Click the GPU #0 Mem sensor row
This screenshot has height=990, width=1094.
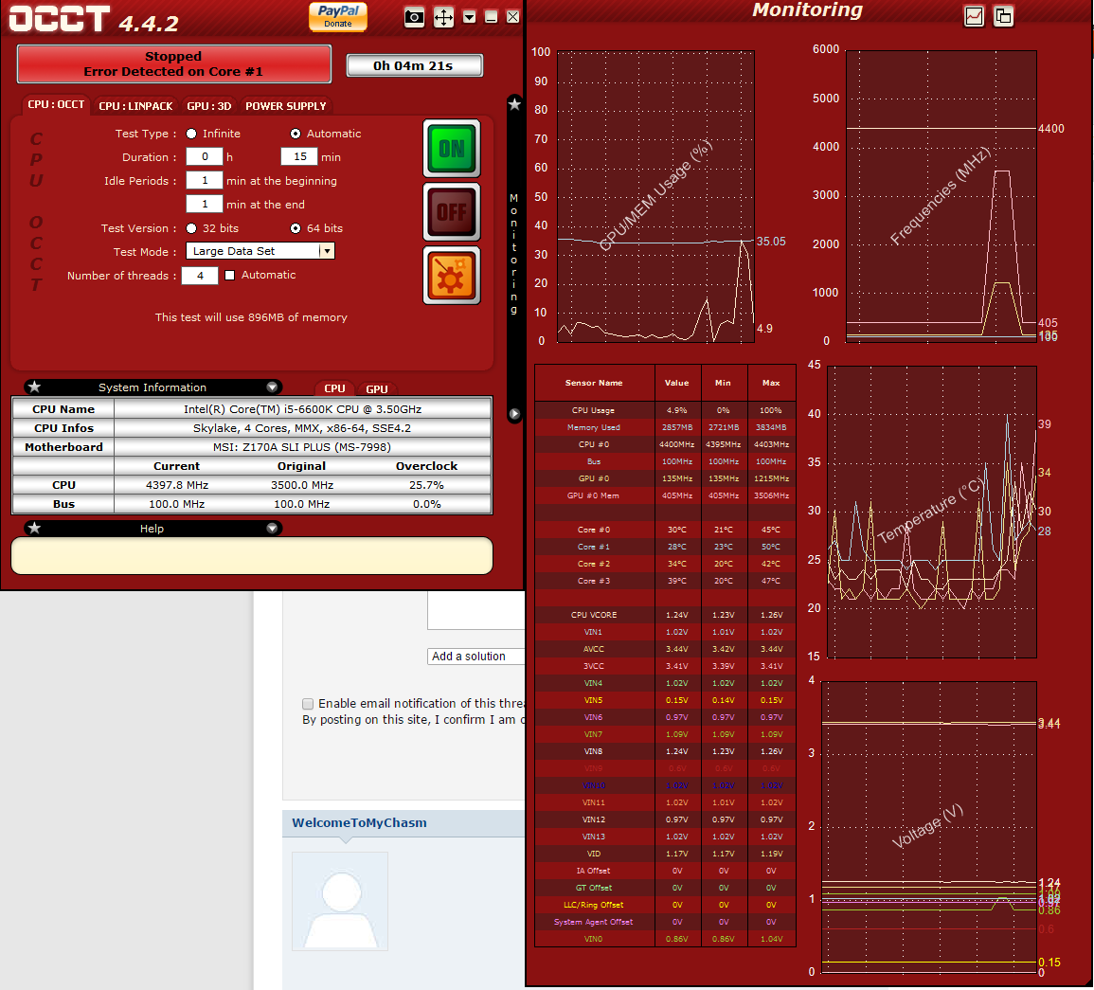click(665, 495)
